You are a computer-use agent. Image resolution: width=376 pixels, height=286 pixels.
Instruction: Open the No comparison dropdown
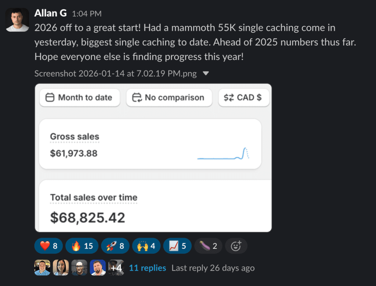click(169, 97)
